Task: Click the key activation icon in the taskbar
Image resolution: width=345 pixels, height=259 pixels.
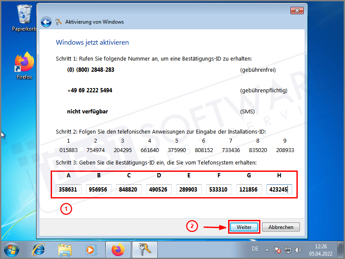Action: (145, 250)
